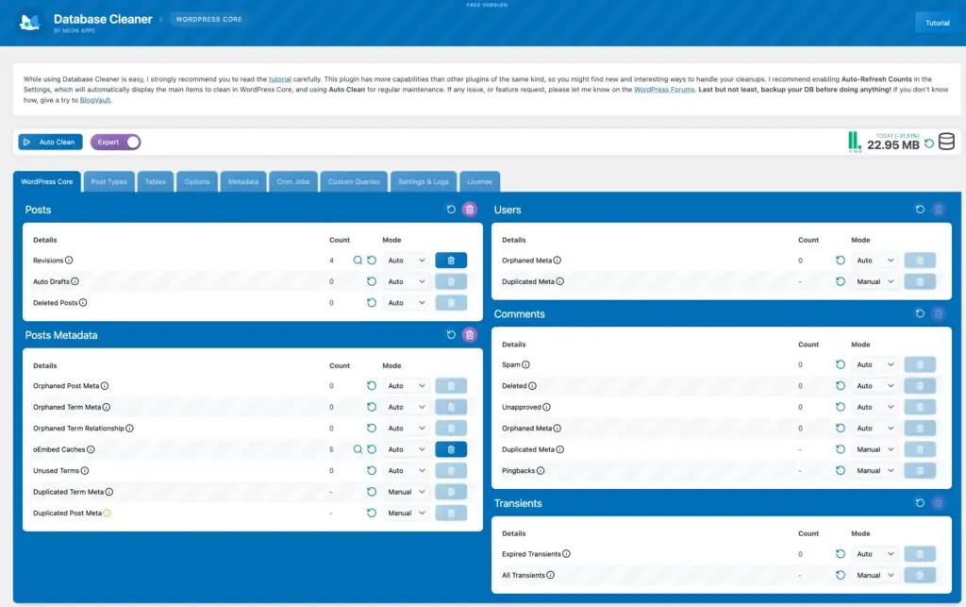Click the Meow Apps logo icon
Image resolution: width=966 pixels, height=607 pixels.
tap(29, 23)
